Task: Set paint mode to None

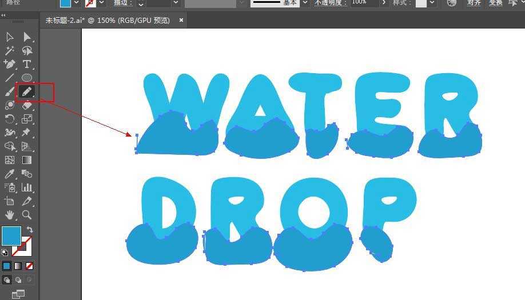Action: click(x=30, y=266)
